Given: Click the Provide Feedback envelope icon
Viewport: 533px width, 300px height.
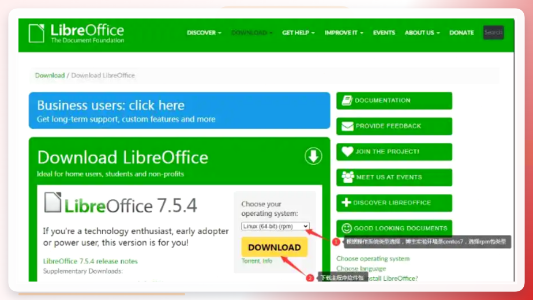Looking at the screenshot, I should pyautogui.click(x=347, y=126).
